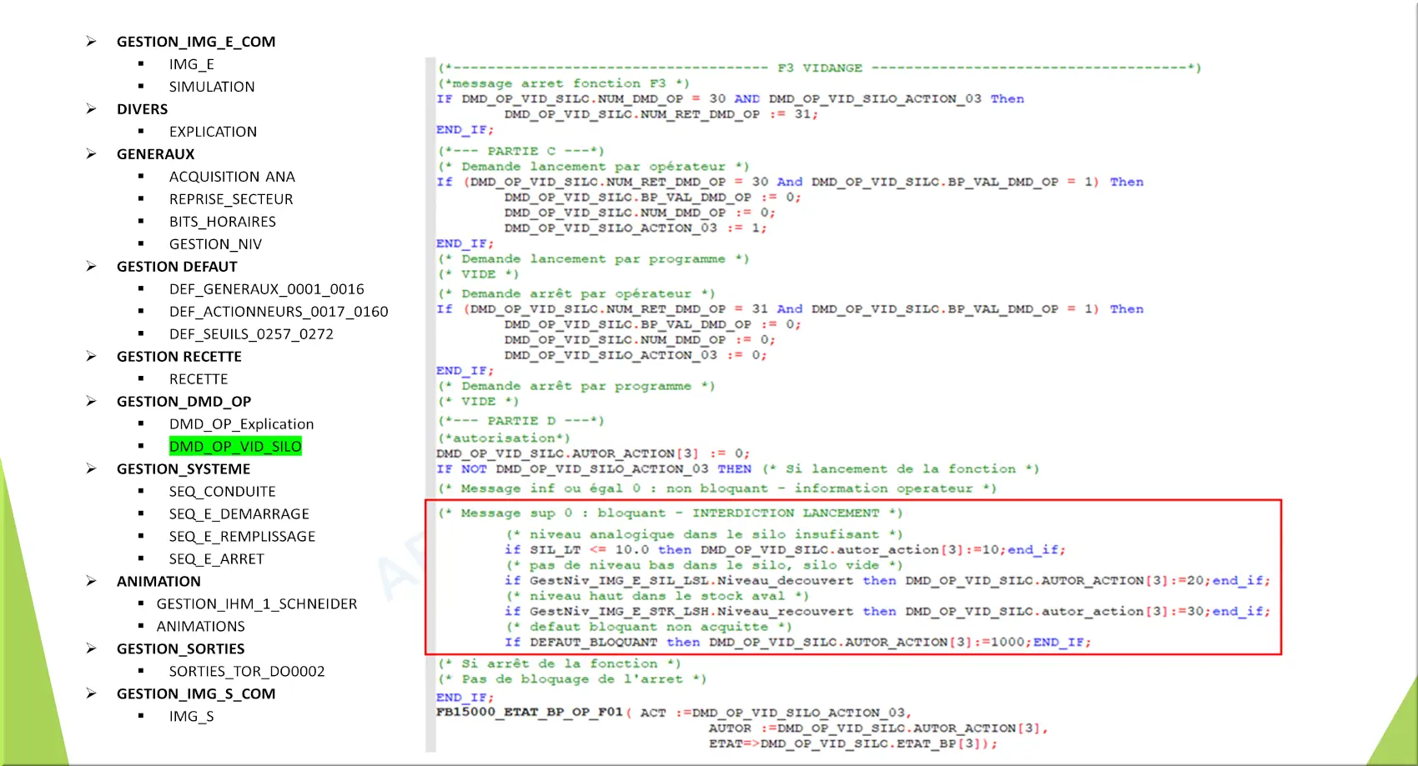Open the RECETTE item

199,379
